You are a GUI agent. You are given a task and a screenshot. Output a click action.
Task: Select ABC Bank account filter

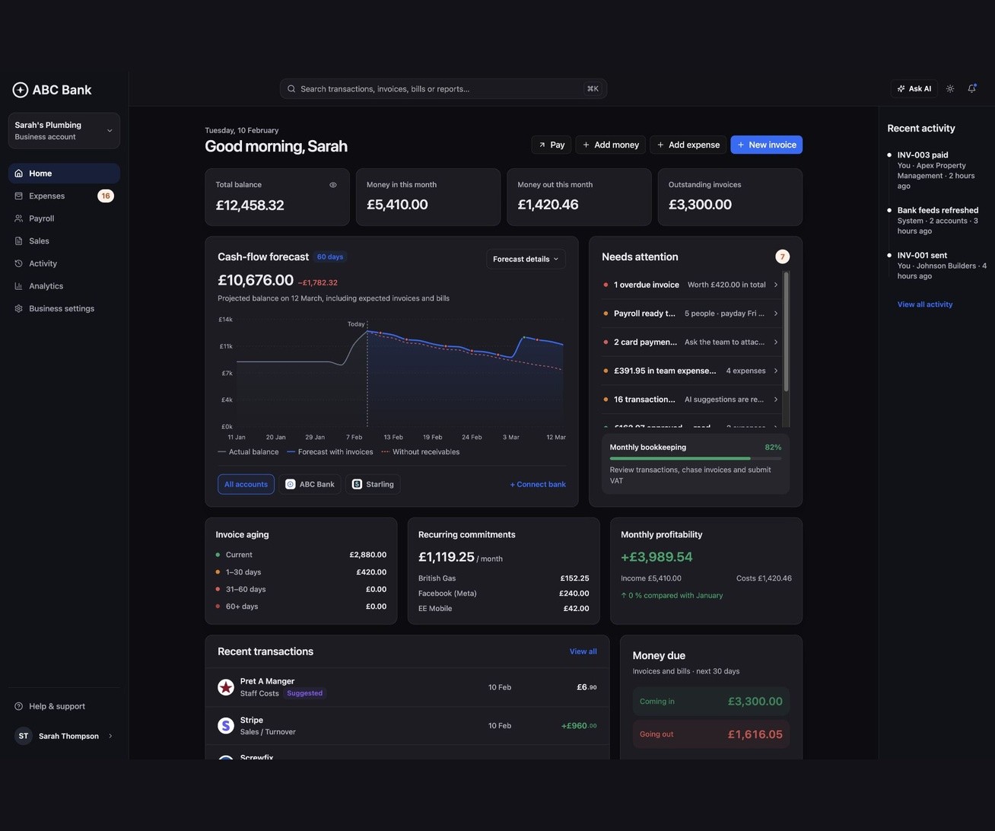[310, 484]
